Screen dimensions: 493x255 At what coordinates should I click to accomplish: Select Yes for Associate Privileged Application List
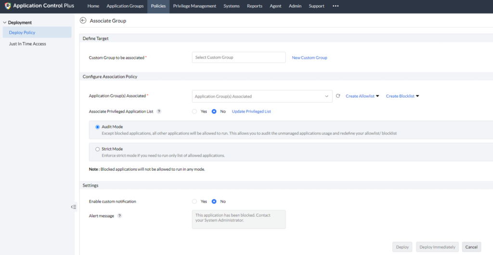pos(195,112)
